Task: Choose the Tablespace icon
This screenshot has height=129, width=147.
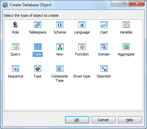Action: coord(38,25)
